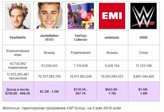Image resolution: width=164 pixels, height=112 pixels.
Task: Open the JustinBieberVEVO channel photo
Action: (x=49, y=16)
